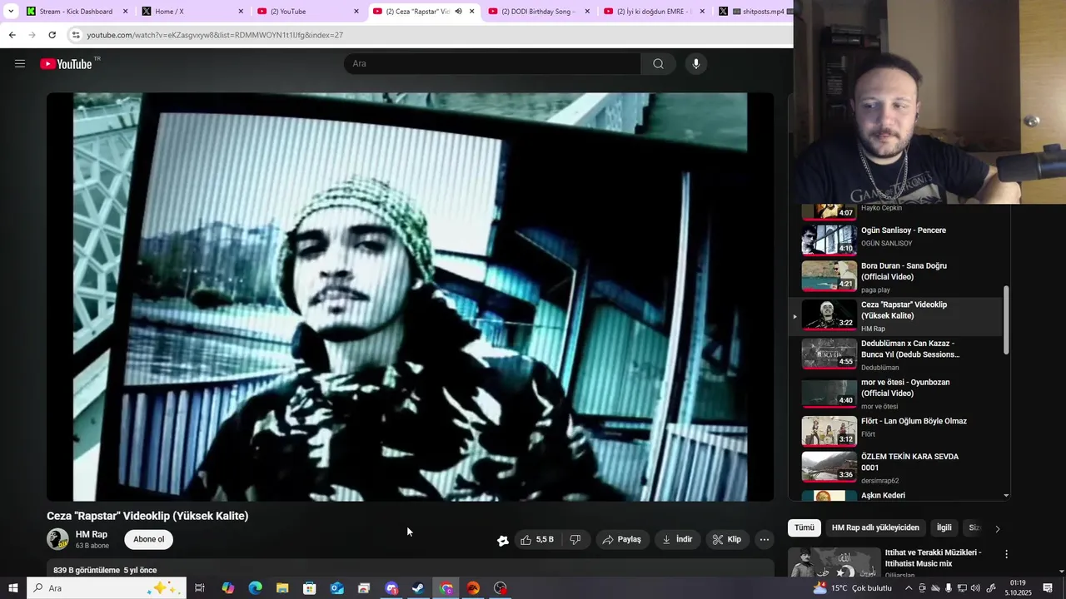
Task: Show more chips with right chevron
Action: point(997,528)
